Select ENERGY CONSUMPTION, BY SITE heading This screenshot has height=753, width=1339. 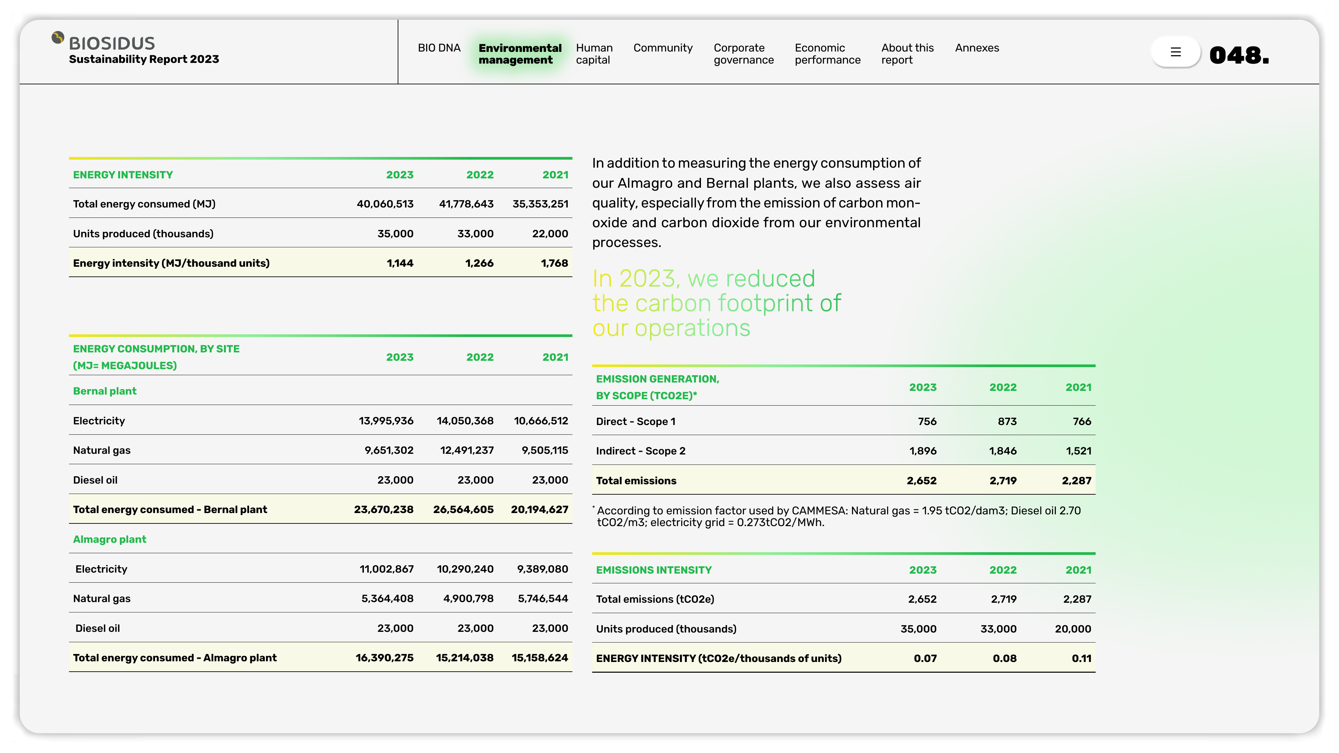click(156, 357)
